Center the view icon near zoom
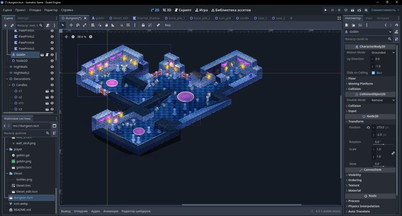This screenshot has height=216, width=402. pos(66,37)
